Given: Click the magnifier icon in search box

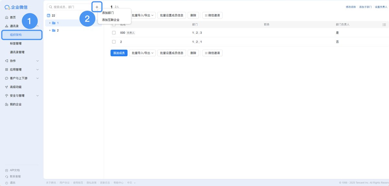Looking at the screenshot, I should tap(51, 7).
